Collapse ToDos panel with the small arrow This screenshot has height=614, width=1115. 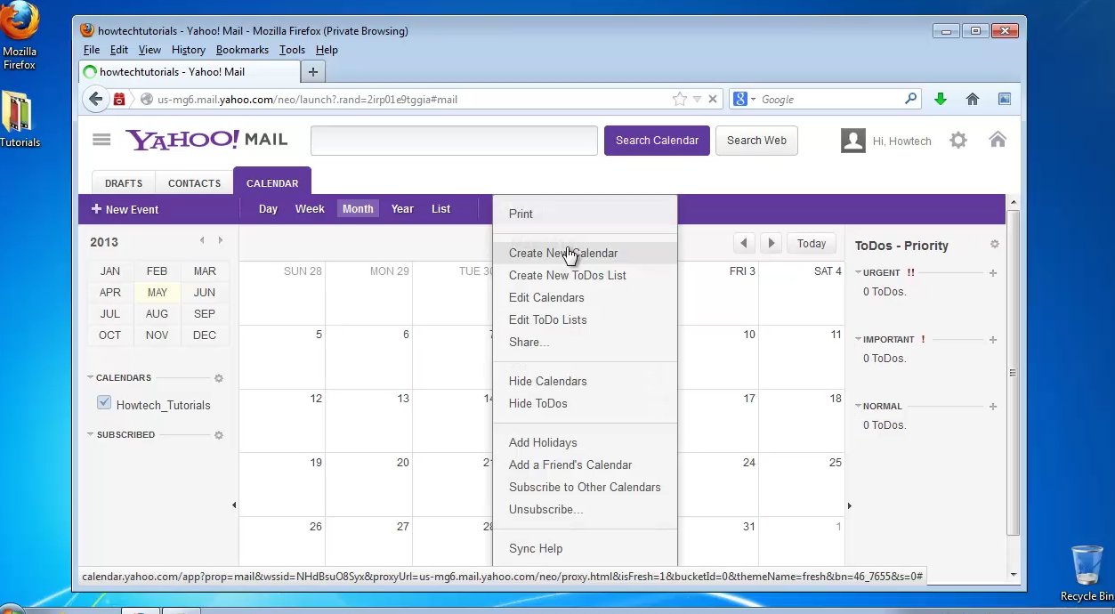click(x=849, y=505)
